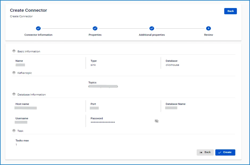The width and height of the screenshot is (250, 165).
Task: Select the Additional properties step label
Action: (x=152, y=35)
